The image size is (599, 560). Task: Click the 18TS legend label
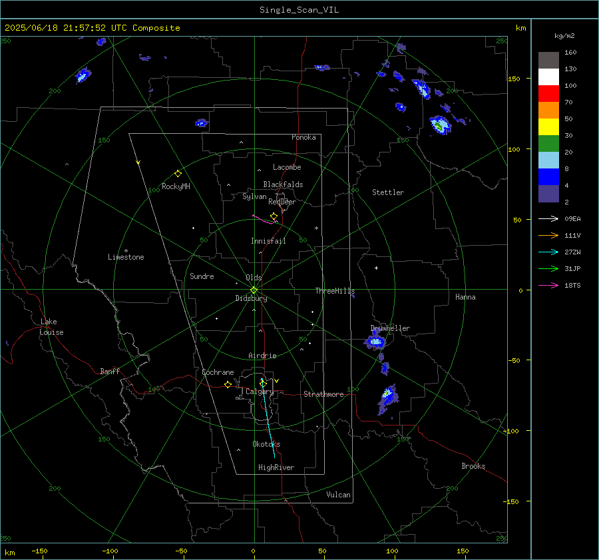pos(572,286)
